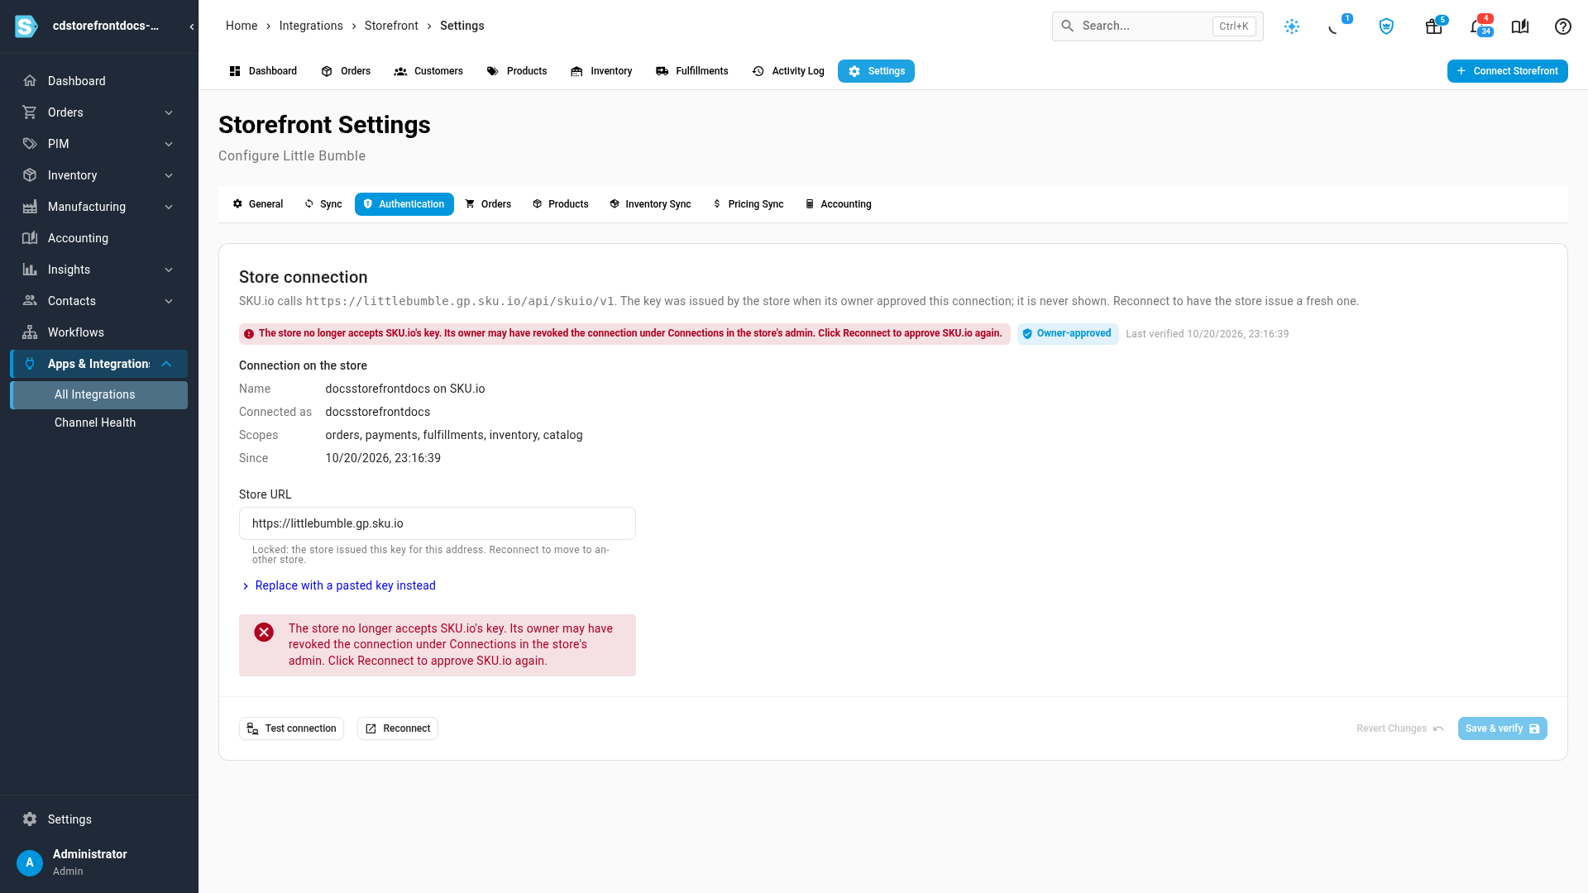Click the Reconnect button
Viewport: 1588px width, 893px height.
(398, 728)
